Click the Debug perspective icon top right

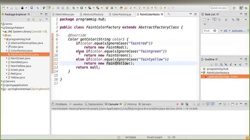click(x=246, y=8)
